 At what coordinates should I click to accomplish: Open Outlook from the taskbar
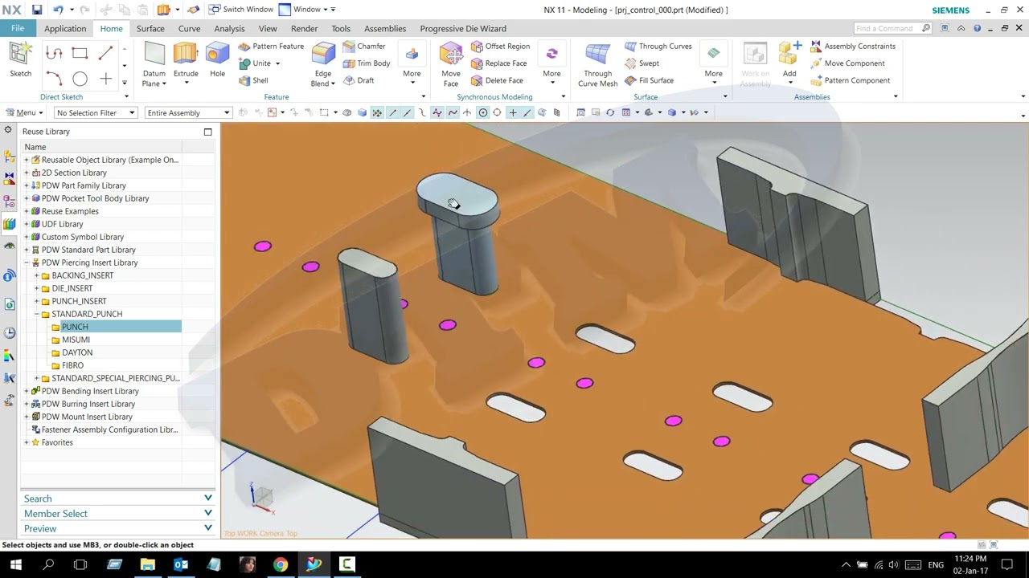[x=181, y=564]
